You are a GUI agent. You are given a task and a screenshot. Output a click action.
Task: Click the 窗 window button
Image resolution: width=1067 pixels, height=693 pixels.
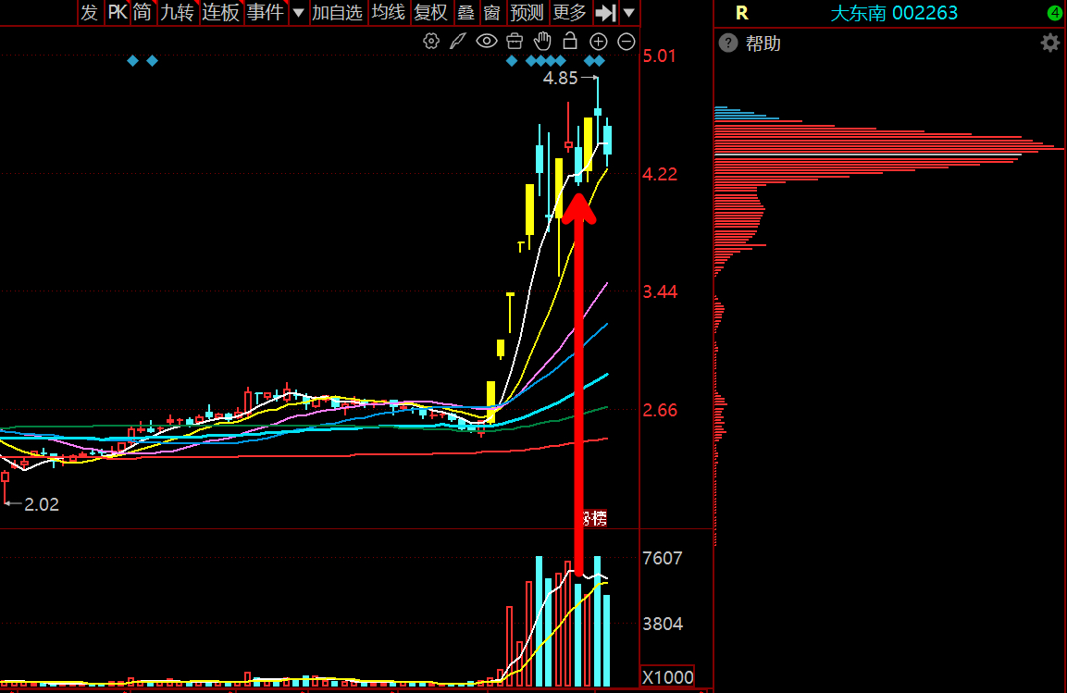(x=491, y=12)
